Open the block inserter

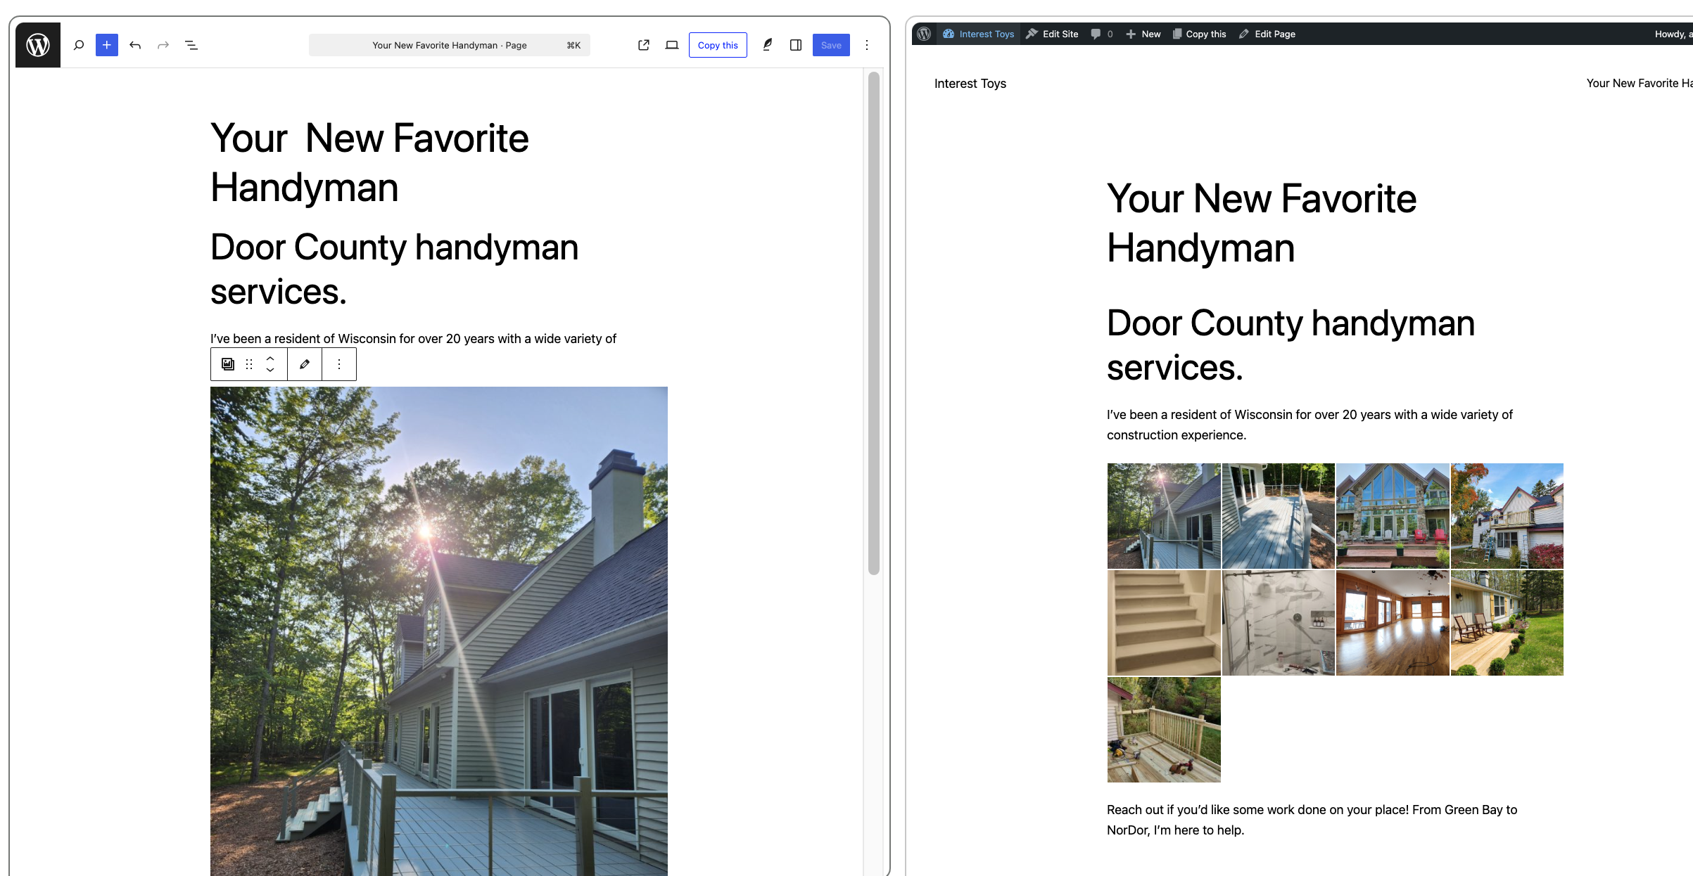pos(106,44)
